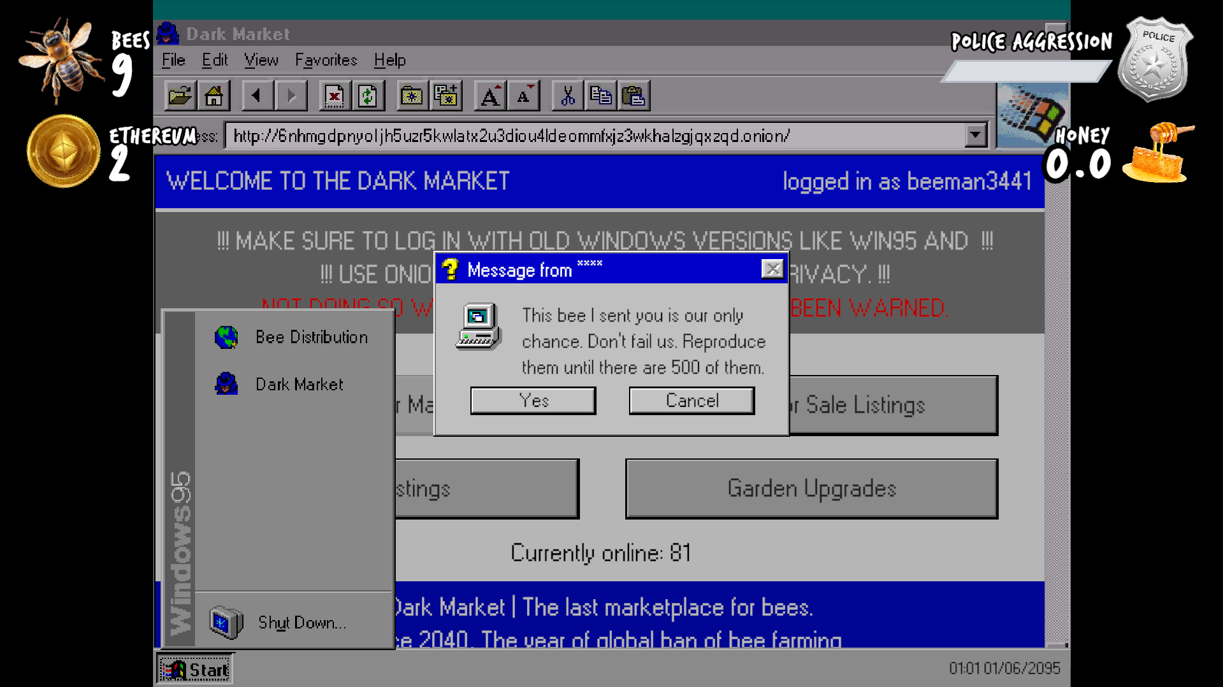Open the Favorites menu
Viewport: 1223px width, 687px height.
coord(326,60)
